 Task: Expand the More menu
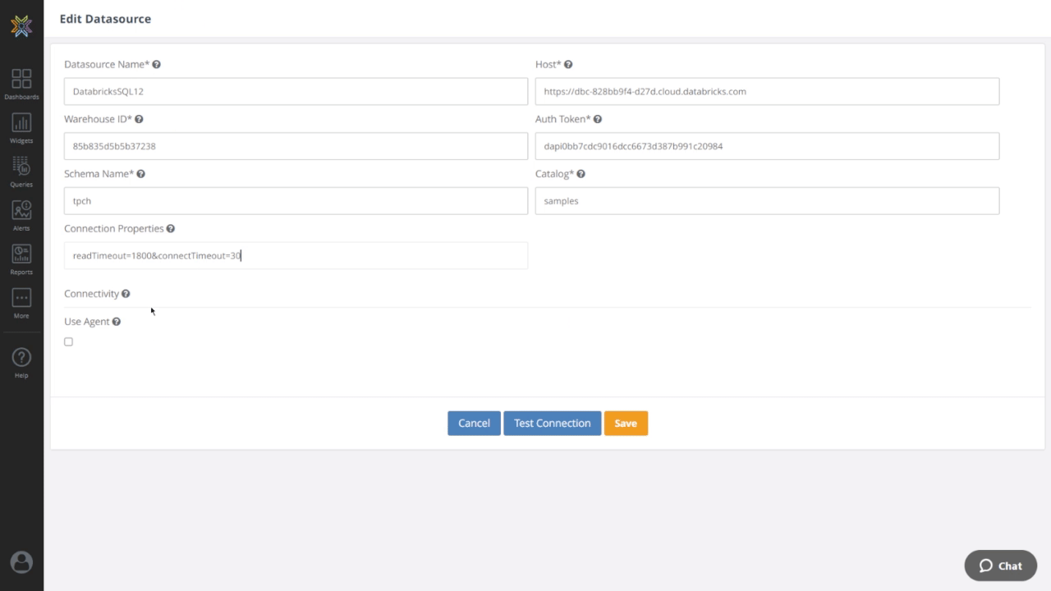(21, 303)
